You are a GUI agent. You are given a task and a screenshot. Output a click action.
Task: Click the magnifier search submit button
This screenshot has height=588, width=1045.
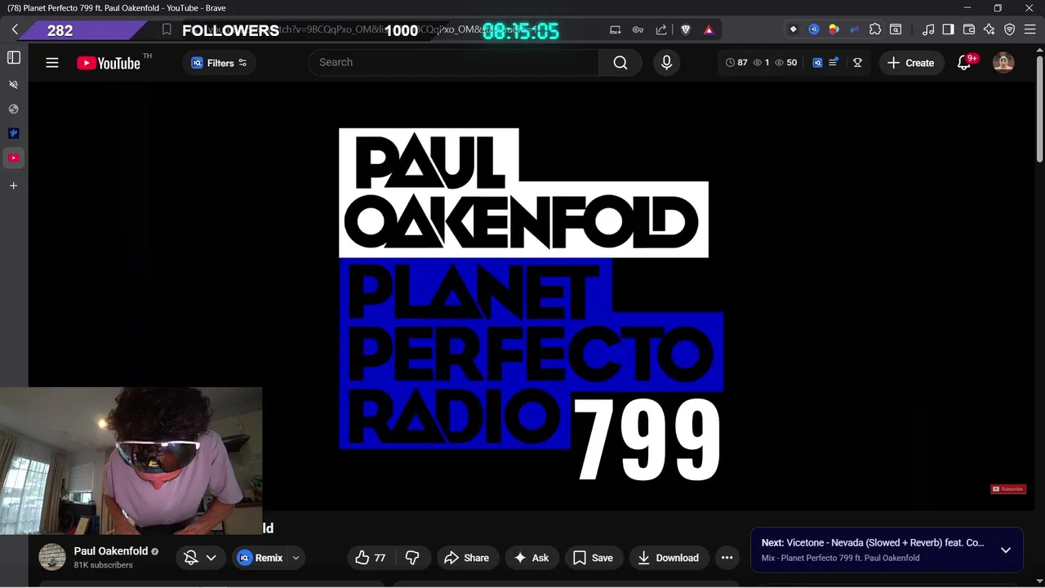[620, 63]
